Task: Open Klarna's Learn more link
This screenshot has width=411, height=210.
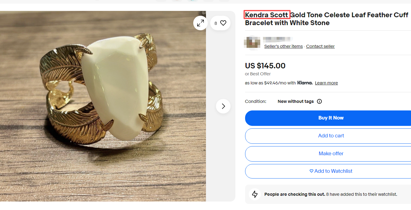Action: [326, 83]
